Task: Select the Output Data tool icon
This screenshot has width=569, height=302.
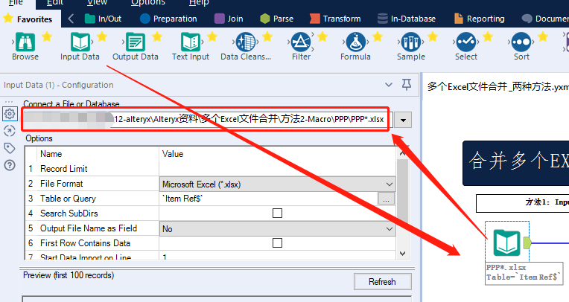Action: (136, 42)
